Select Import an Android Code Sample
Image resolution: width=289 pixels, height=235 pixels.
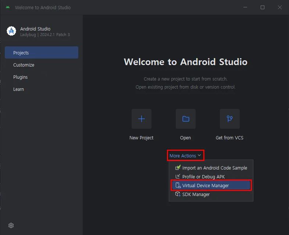(x=215, y=168)
